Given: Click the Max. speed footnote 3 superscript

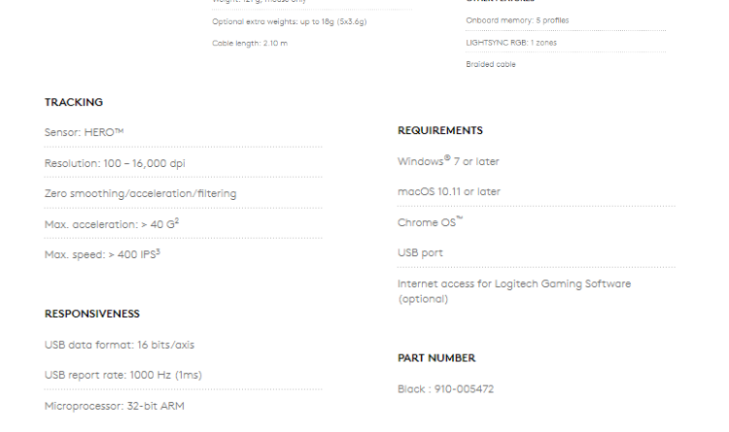Looking at the screenshot, I should (x=158, y=251).
